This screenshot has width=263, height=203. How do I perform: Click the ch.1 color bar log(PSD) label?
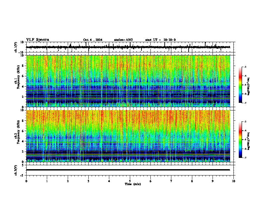(249, 86)
